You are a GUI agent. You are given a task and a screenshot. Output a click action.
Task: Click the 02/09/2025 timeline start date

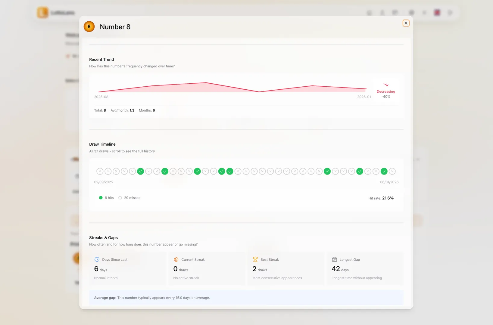point(104,182)
